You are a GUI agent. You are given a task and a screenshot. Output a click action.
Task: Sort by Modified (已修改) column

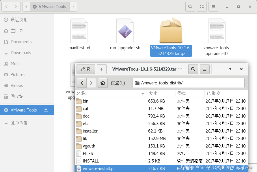click(x=226, y=94)
